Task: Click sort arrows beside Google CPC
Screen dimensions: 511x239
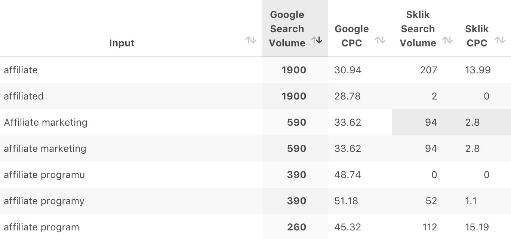Action: [380, 40]
